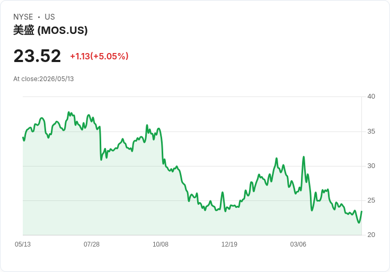Select the 10/08 date axis label
The image size is (390, 272).
point(161,244)
